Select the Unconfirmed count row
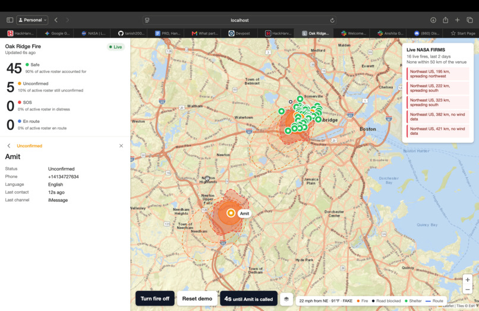This screenshot has height=311, width=479. click(65, 87)
